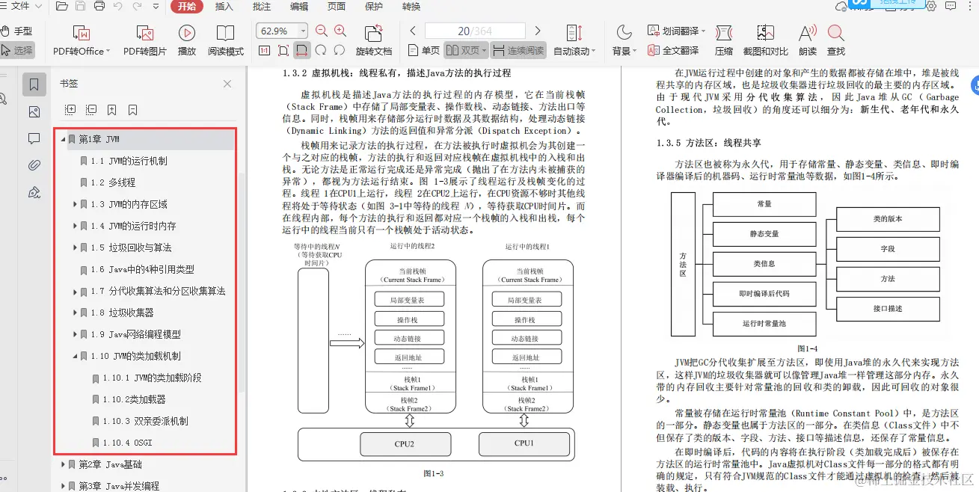Toggle actual size 1:1 view
Screen dimensions: 979x492
point(264,49)
